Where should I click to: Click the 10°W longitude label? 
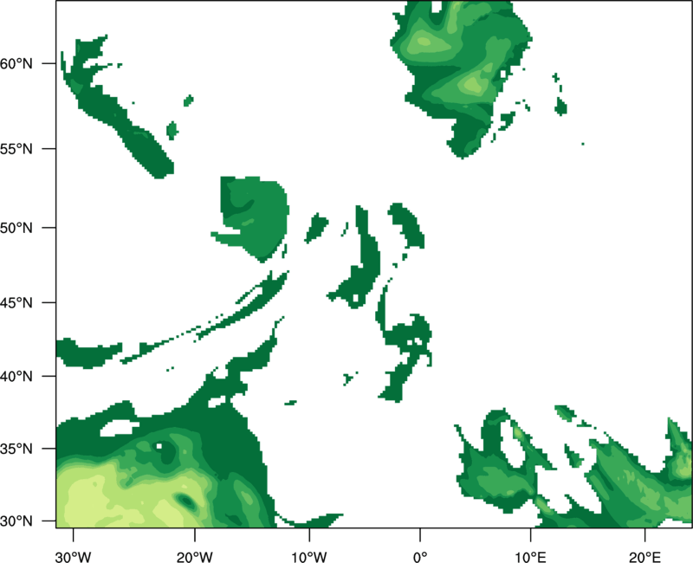[309, 557]
